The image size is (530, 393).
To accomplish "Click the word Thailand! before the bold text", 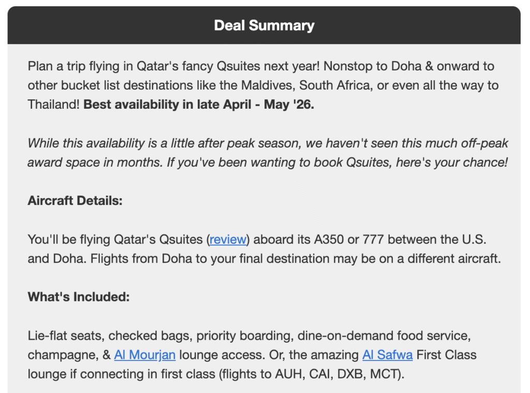I will pos(53,105).
